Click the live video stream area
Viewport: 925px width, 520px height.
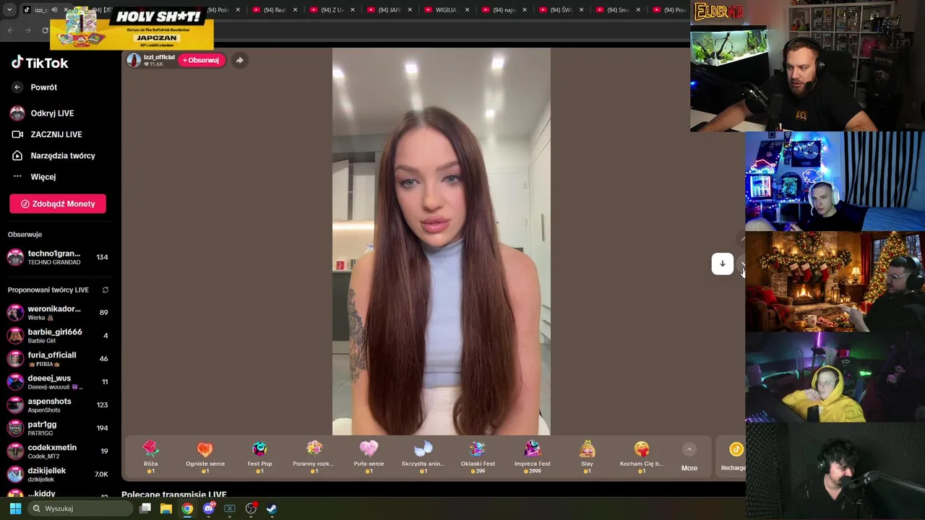click(x=441, y=242)
